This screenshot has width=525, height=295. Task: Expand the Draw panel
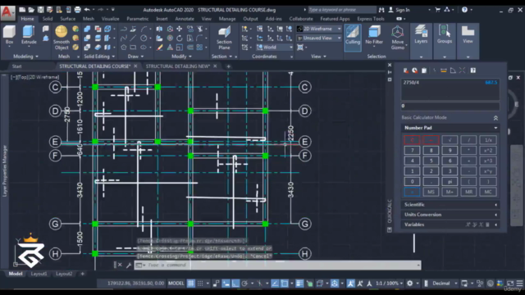[135, 57]
